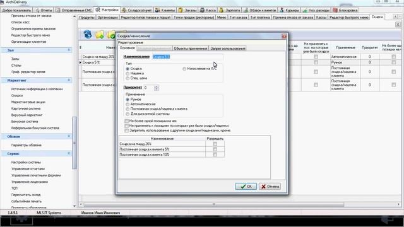This screenshot has height=227, width=404.
Task: Select the Скидка 5 % table row
Action: 98,62
